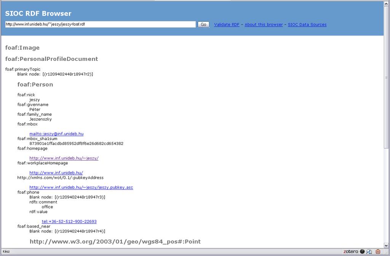The width and height of the screenshot is (390, 256).
Task: Click the mailto:jeszy@inf.unideb.hu link
Action: click(x=56, y=134)
